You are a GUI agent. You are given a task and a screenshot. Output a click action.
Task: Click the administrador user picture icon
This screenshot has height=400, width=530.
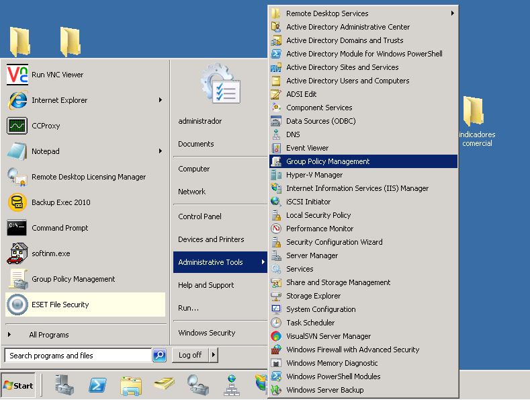[x=220, y=83]
